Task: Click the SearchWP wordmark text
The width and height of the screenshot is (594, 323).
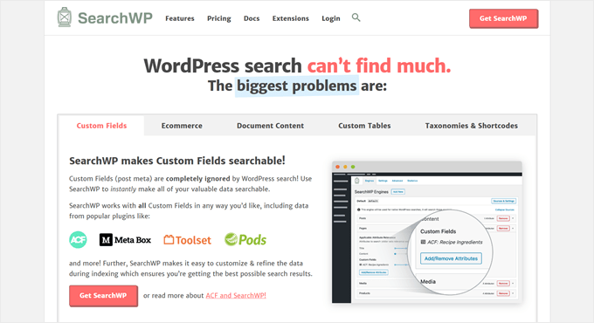Action: pyautogui.click(x=115, y=17)
